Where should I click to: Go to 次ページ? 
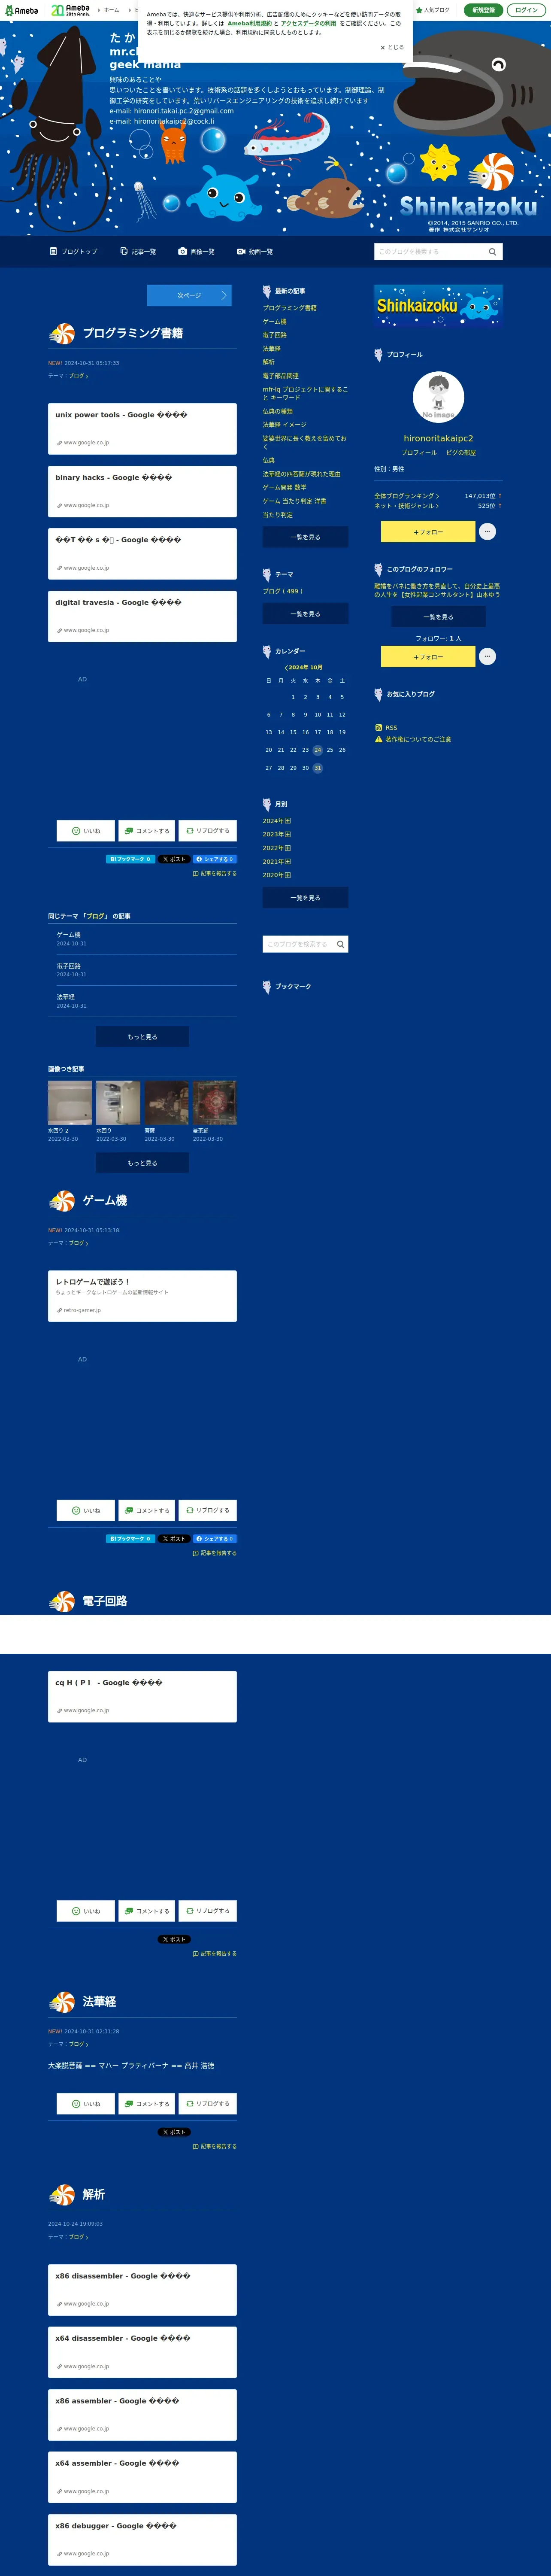click(189, 295)
